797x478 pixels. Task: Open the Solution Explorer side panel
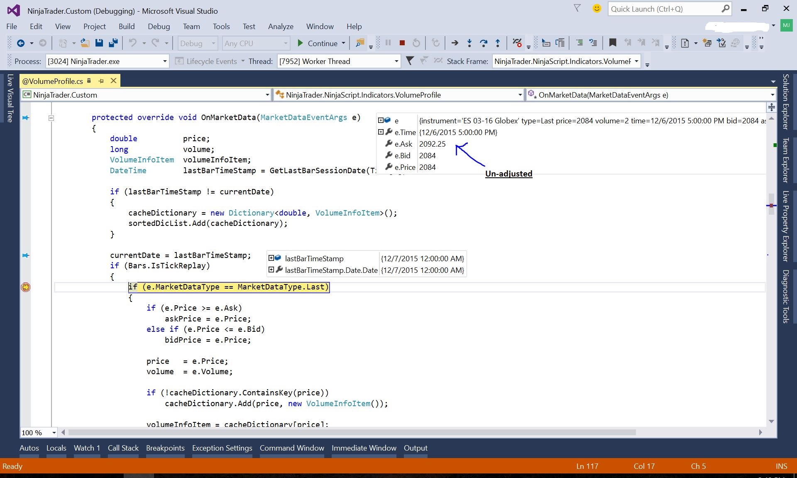[x=785, y=102]
